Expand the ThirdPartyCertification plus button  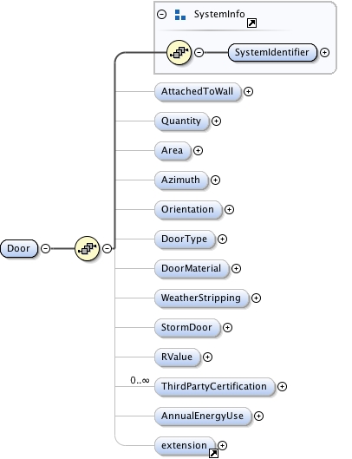pyautogui.click(x=282, y=386)
